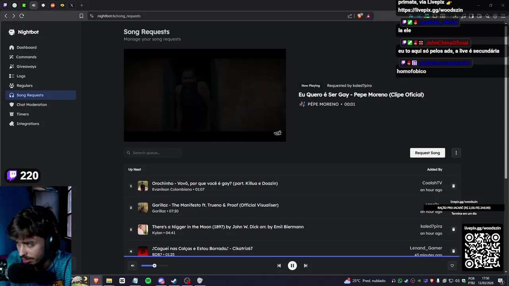Reload the page
This screenshot has width=509, height=286.
coord(21,16)
